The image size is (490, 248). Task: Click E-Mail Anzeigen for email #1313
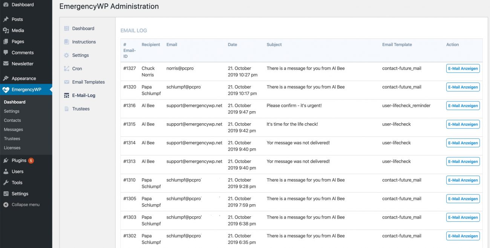coord(463,162)
